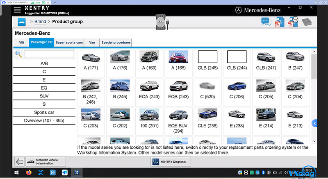The image size is (328, 179).
Task: Filter by S class category
Action: click(44, 104)
